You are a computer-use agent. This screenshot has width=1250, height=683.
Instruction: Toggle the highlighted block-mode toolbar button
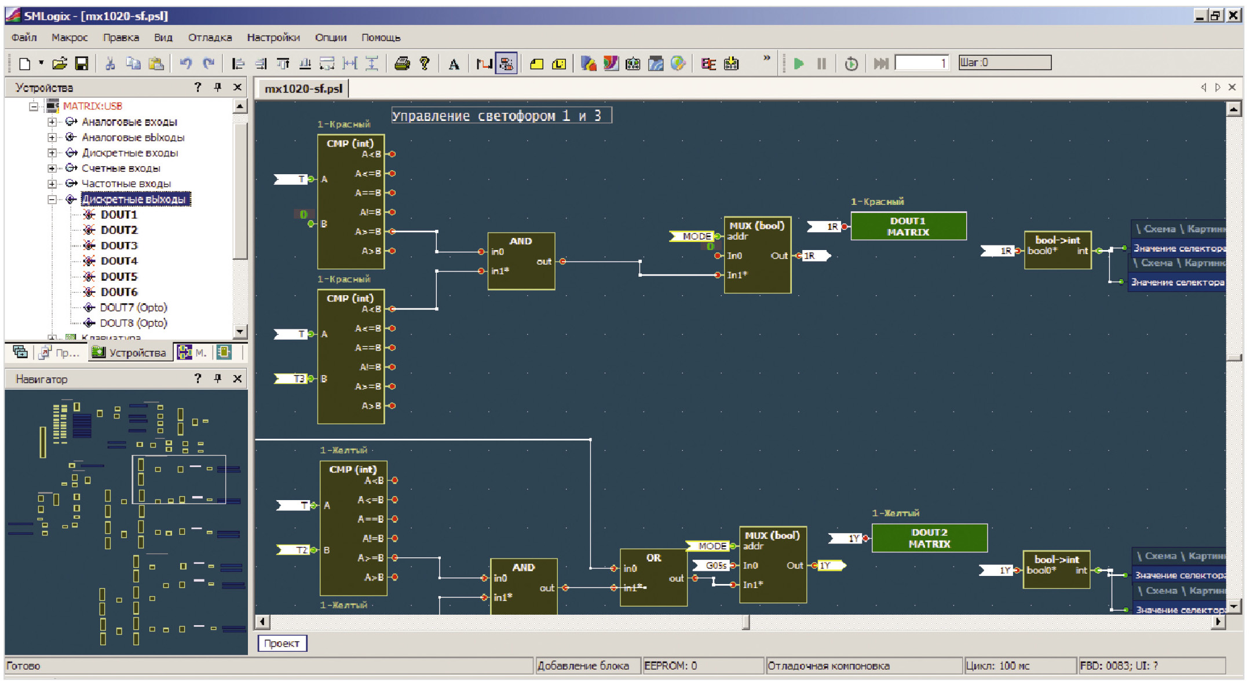pos(507,64)
